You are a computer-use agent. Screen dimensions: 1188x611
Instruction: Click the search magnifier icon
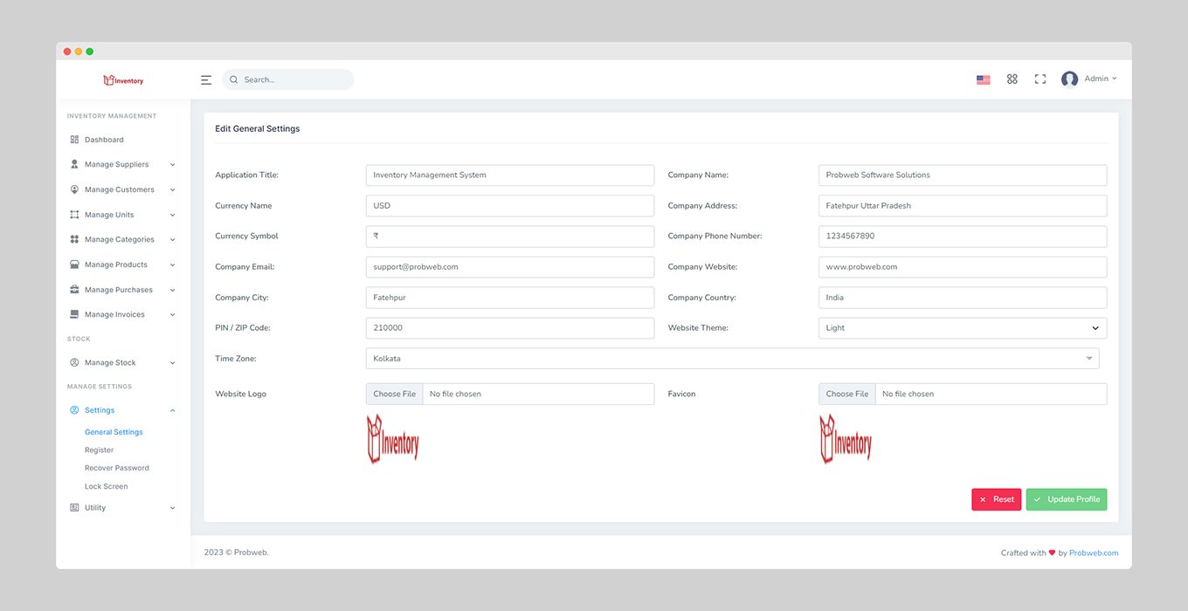[234, 79]
